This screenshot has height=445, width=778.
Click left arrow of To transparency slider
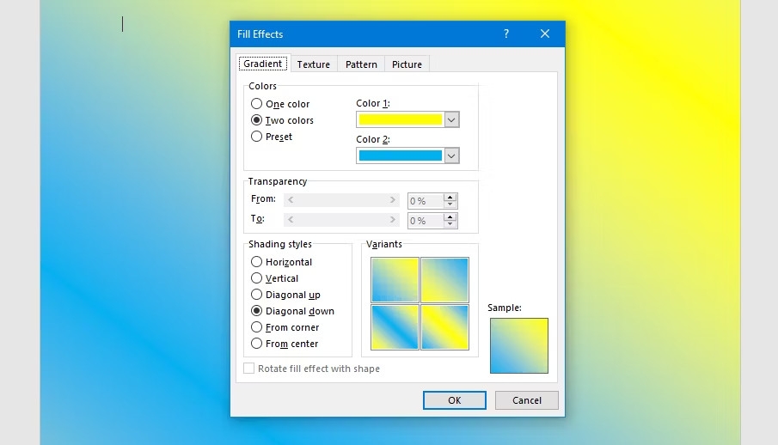[291, 220]
